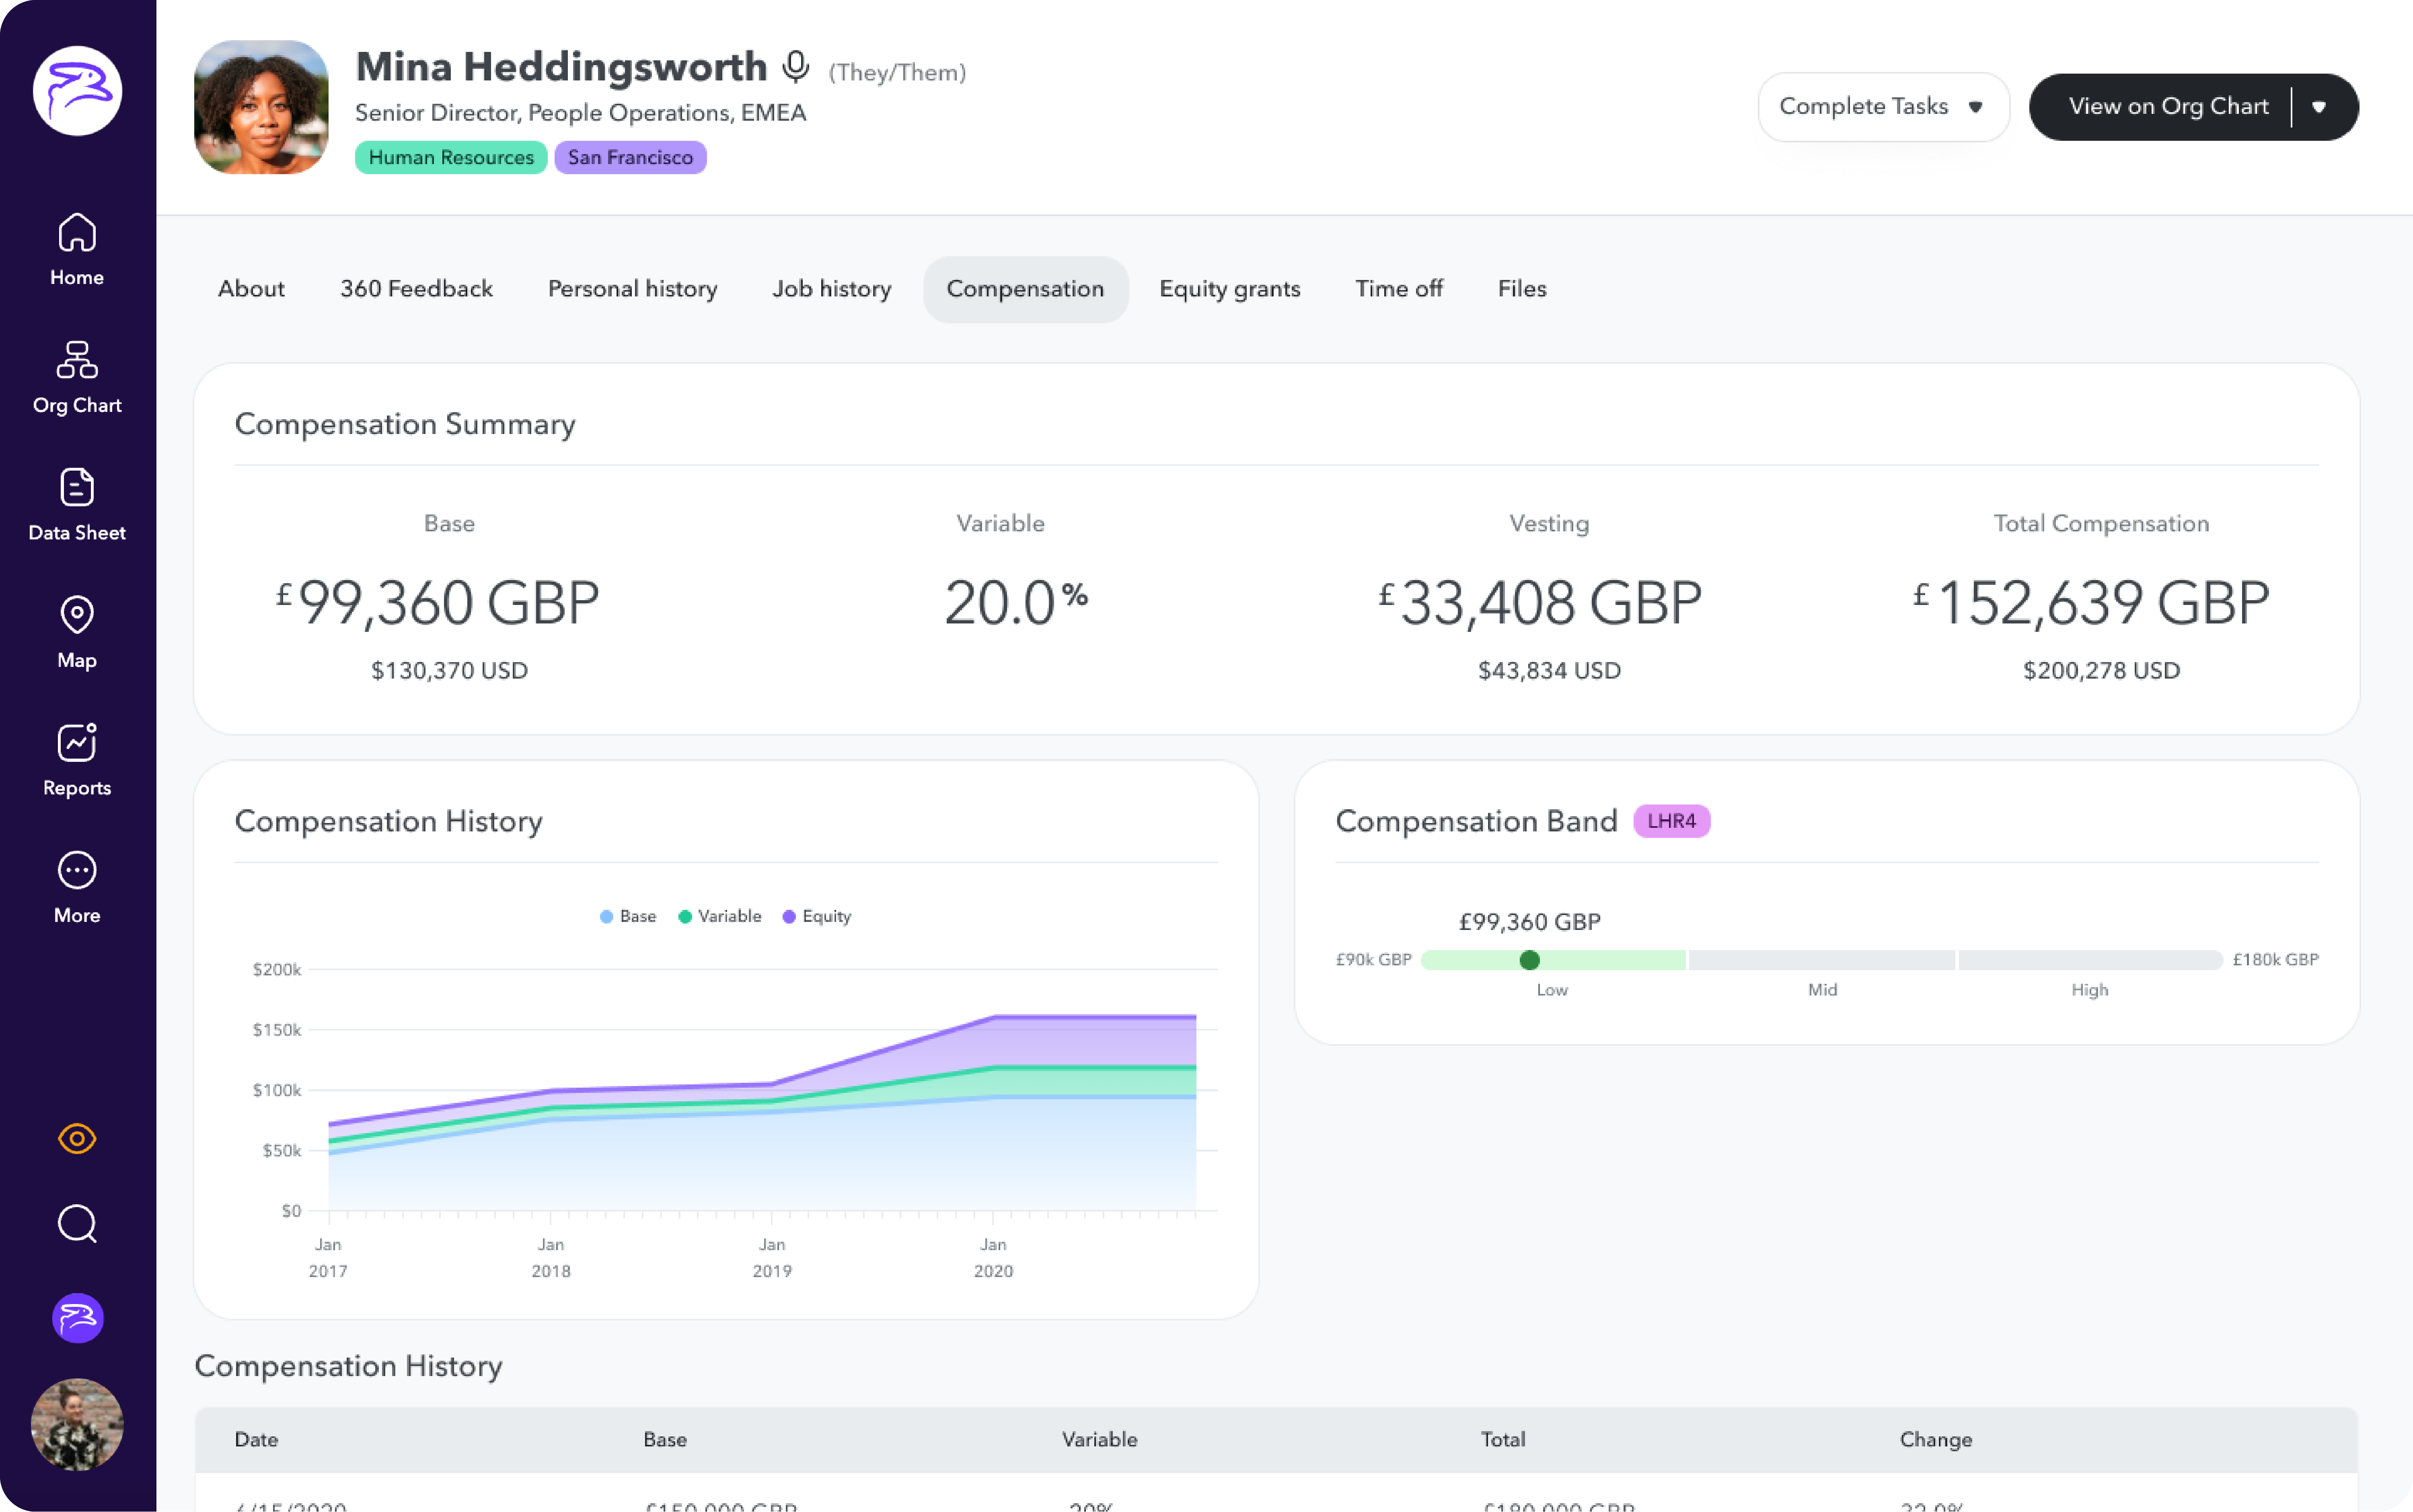The width and height of the screenshot is (2413, 1512).
Task: Switch to the About tab
Action: tap(251, 289)
